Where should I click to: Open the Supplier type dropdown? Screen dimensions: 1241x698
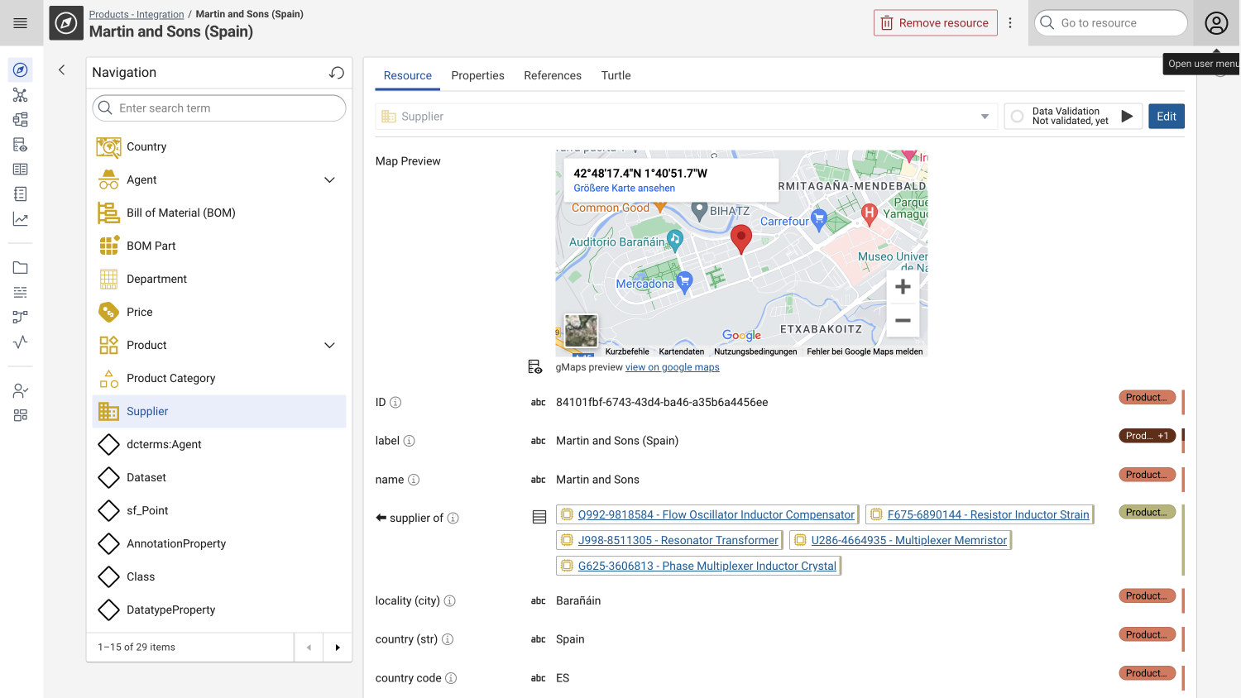984,116
